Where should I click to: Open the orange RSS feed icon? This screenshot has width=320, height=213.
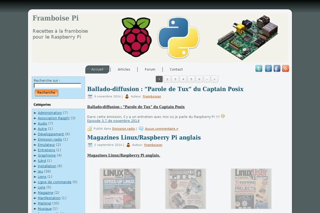point(285,69)
